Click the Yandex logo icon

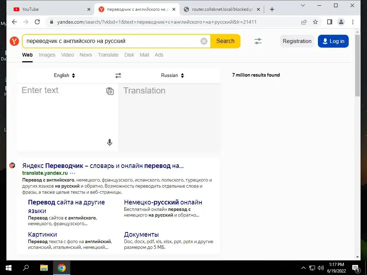click(x=14, y=41)
